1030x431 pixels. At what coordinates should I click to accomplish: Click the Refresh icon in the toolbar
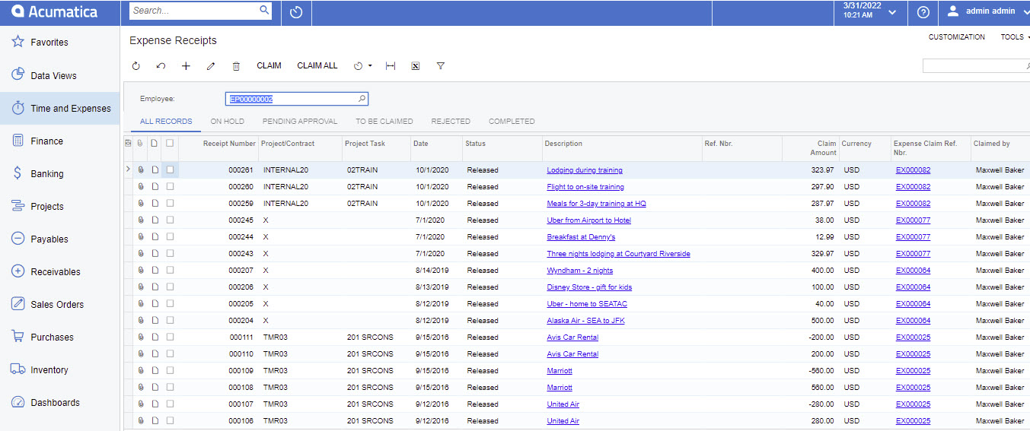click(136, 66)
